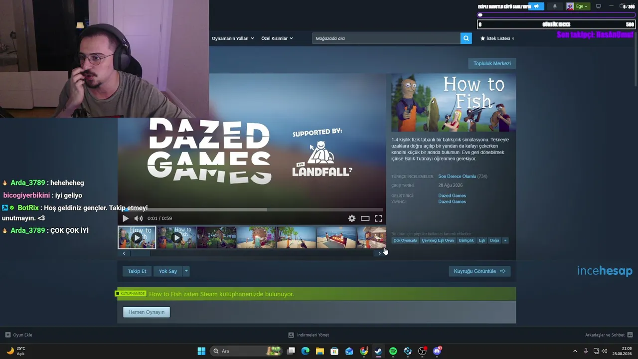638x359 pixels.
Task: Open the Dazed Games developer link
Action: tap(452, 195)
